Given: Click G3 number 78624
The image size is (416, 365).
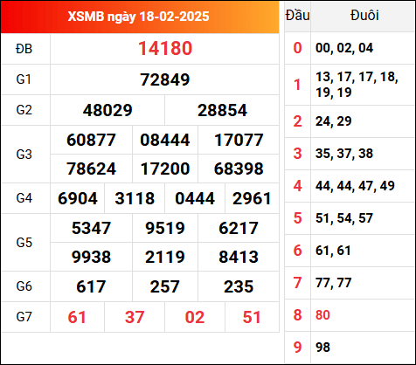Looking at the screenshot, I should click(x=91, y=169).
